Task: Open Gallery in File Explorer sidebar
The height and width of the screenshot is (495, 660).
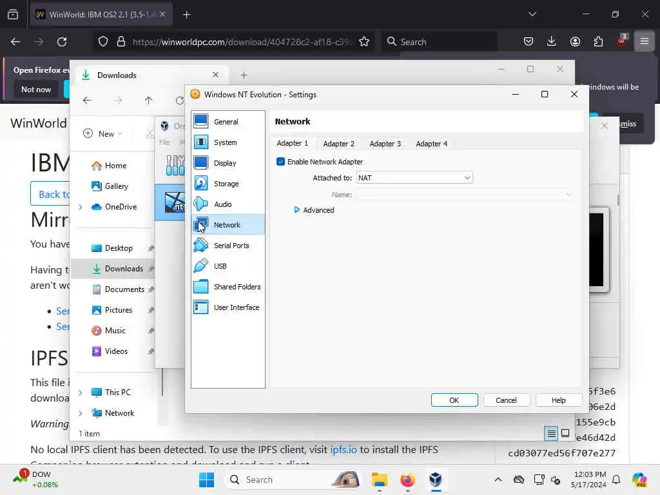Action: click(110, 186)
